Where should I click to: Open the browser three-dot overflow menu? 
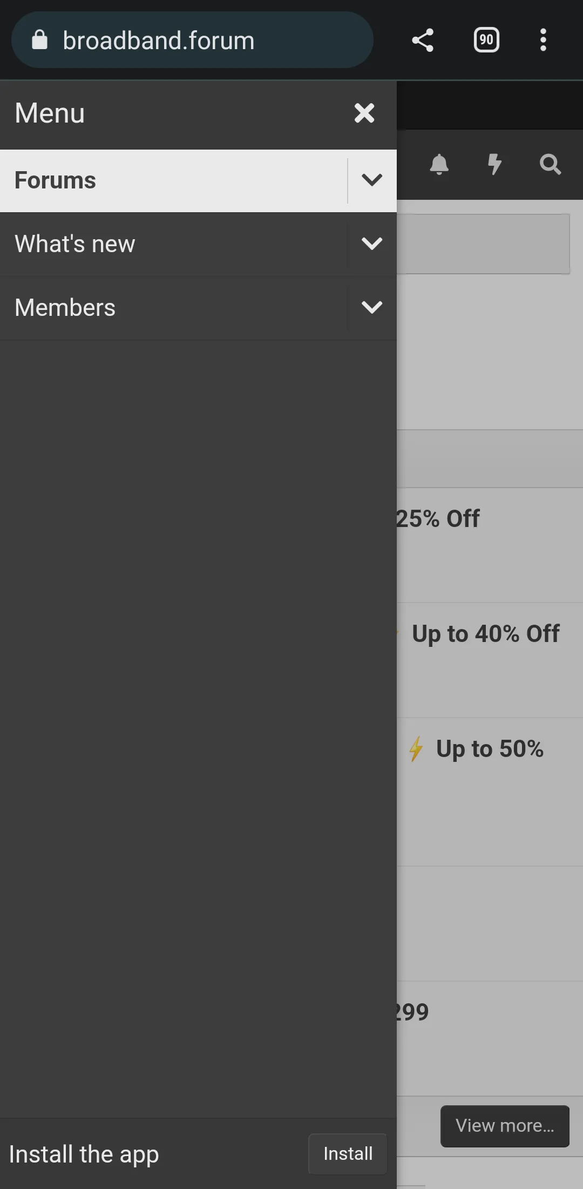[x=543, y=40]
